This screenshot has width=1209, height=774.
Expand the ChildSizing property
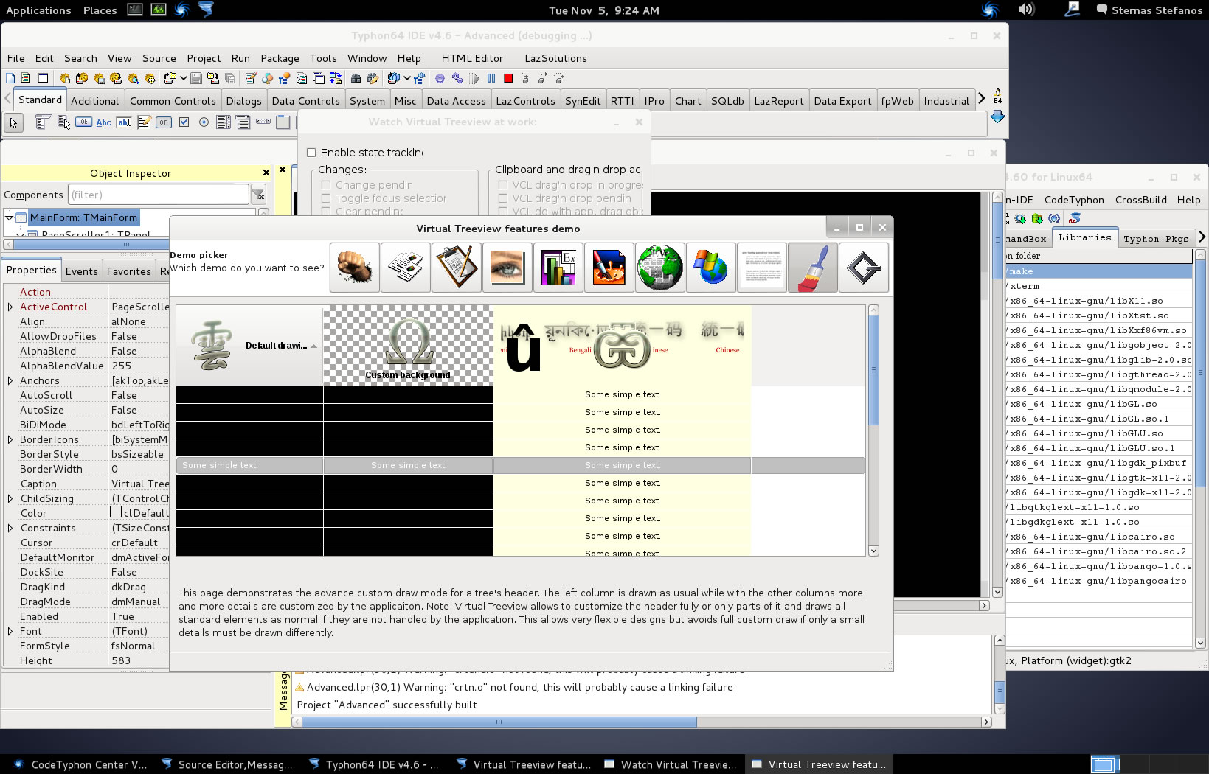10,498
